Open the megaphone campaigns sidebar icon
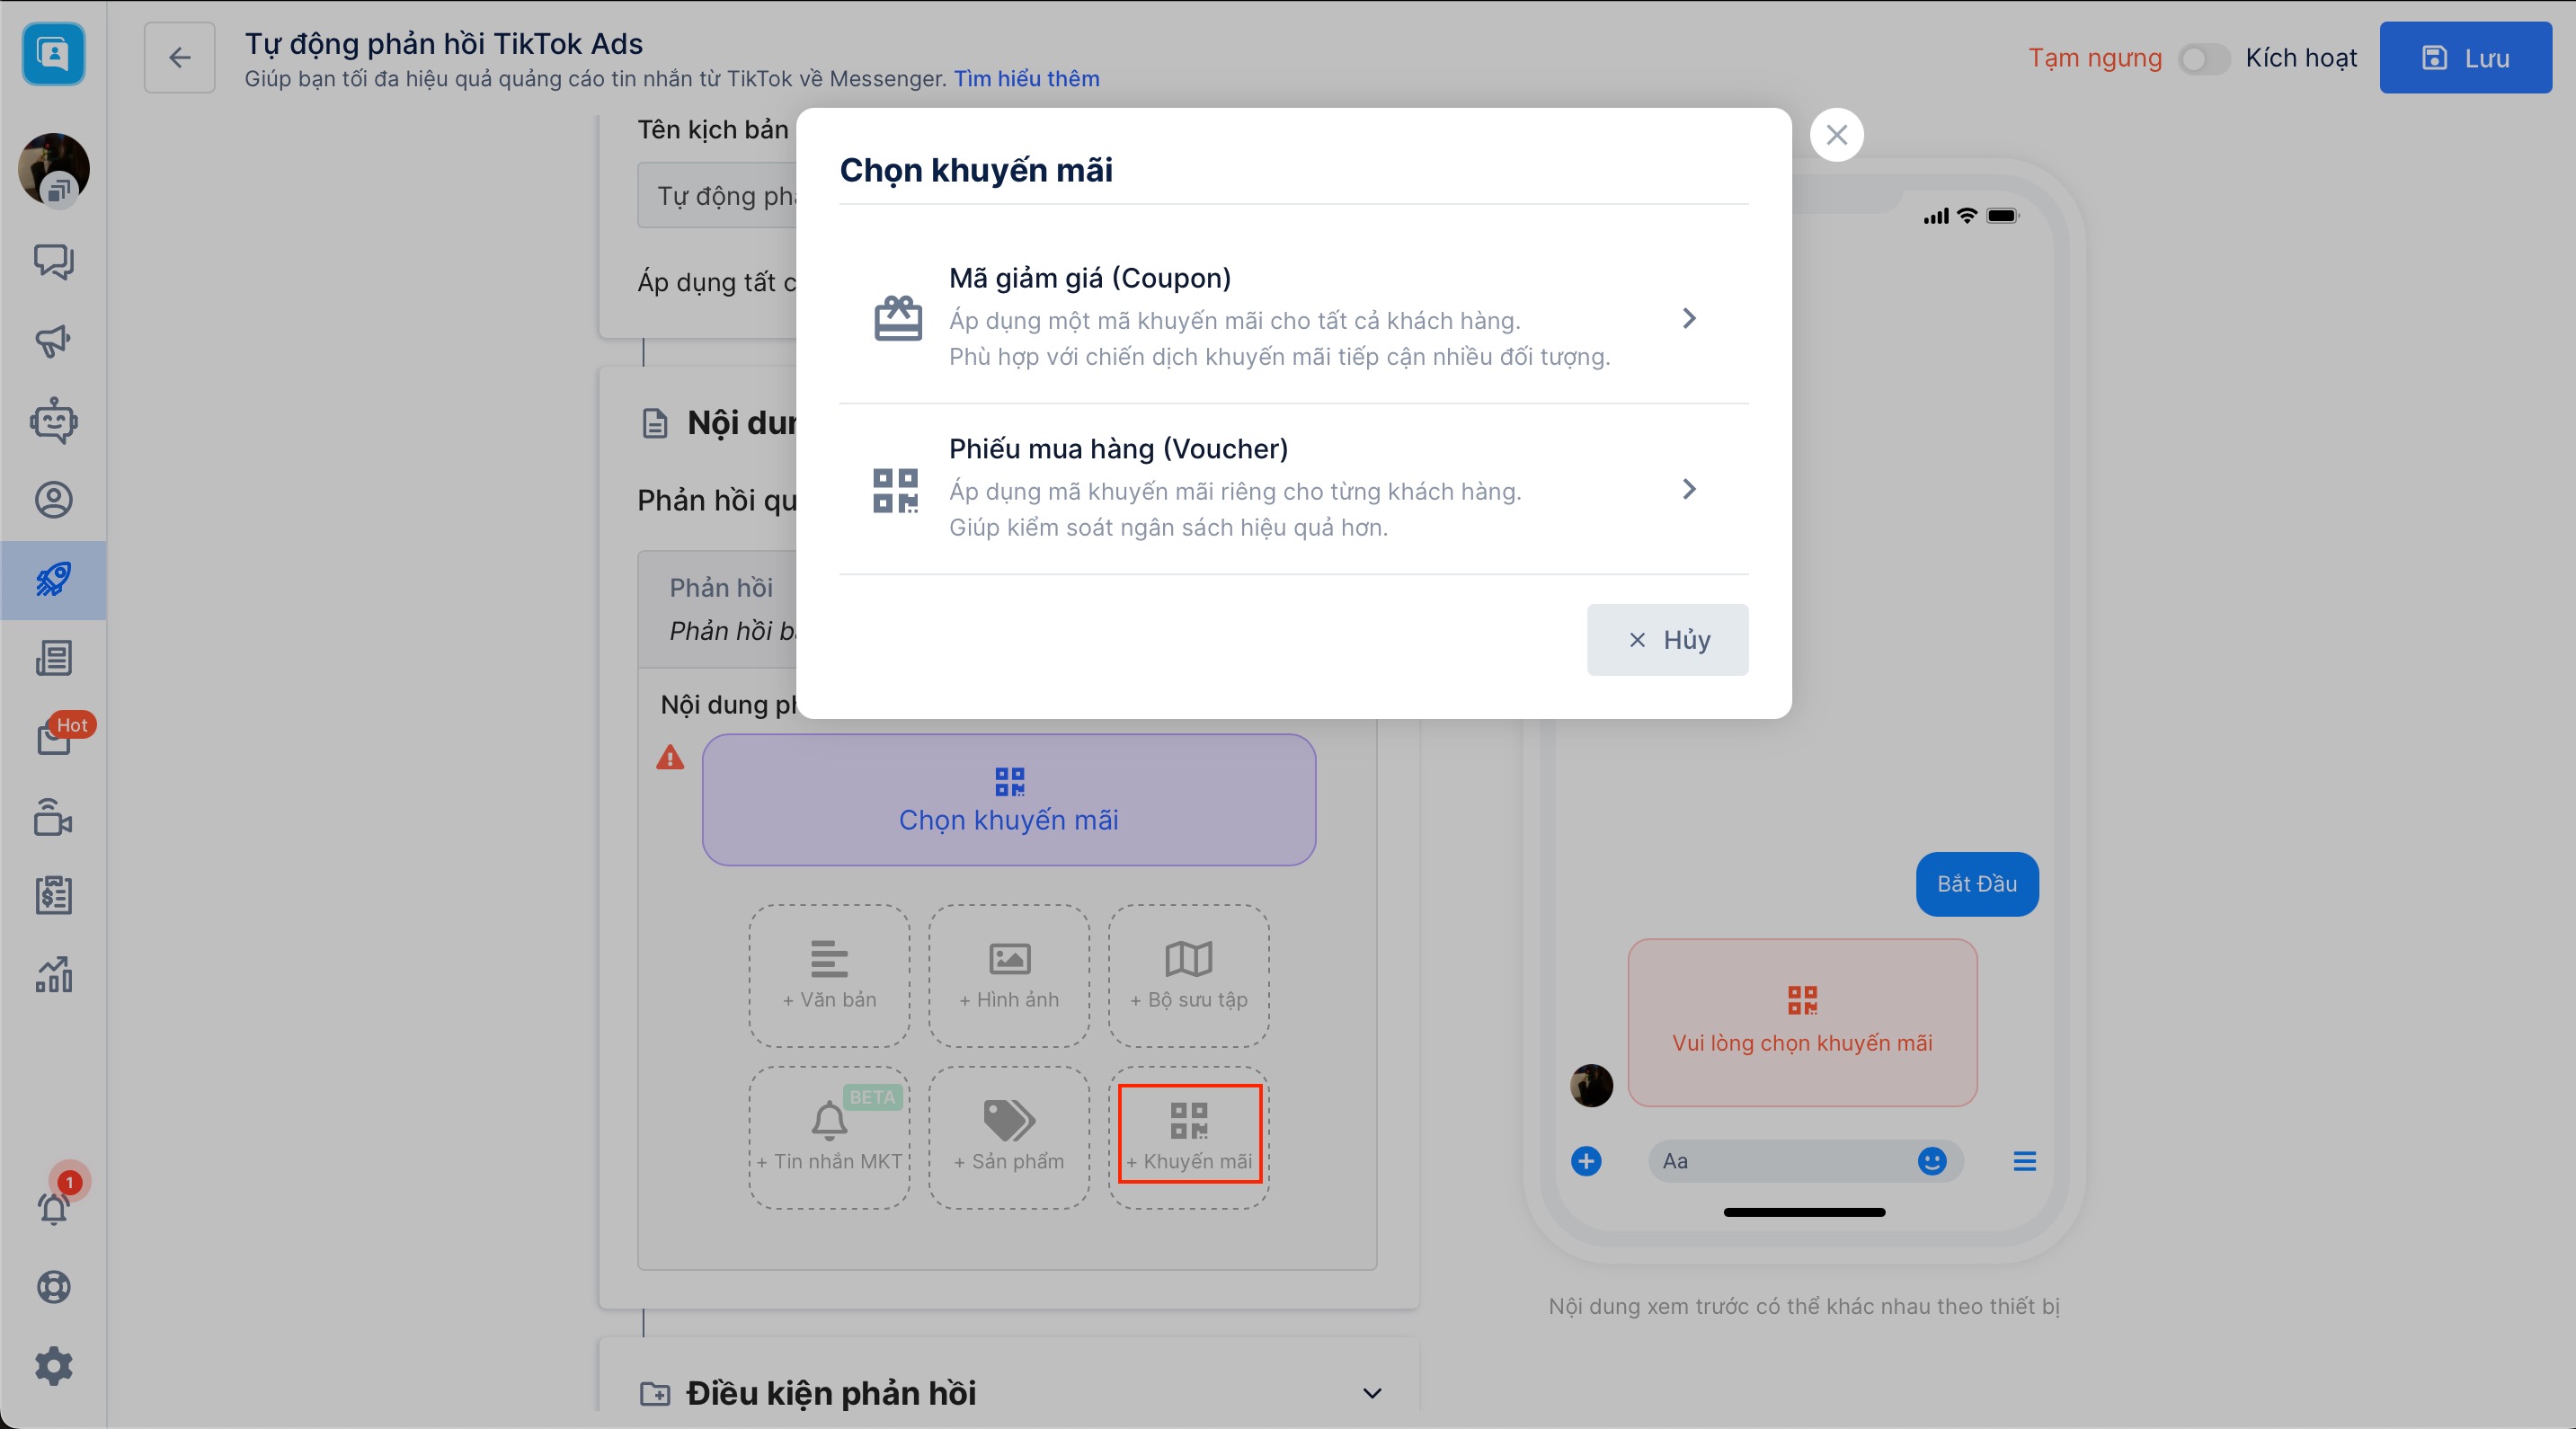The width and height of the screenshot is (2576, 1429). click(53, 341)
